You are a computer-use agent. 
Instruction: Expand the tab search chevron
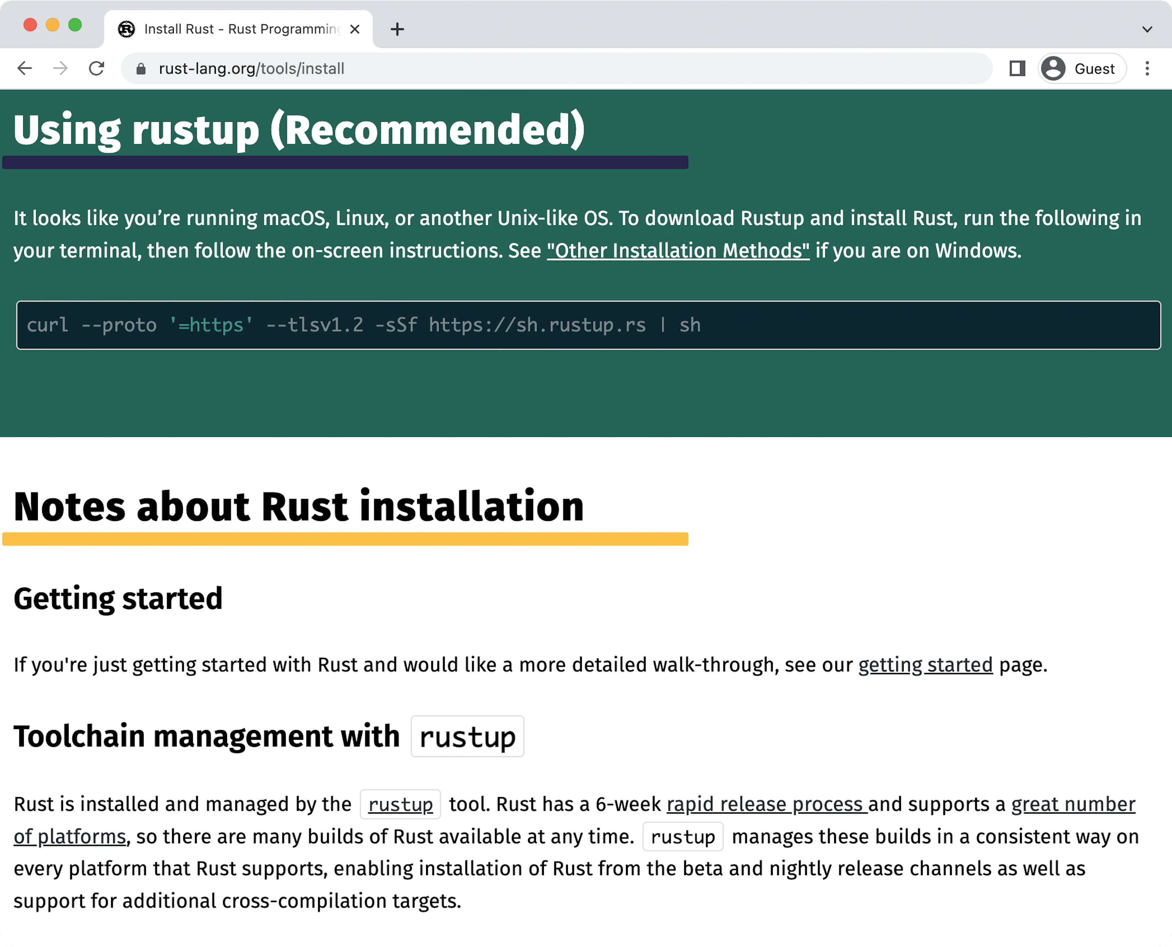(x=1147, y=30)
